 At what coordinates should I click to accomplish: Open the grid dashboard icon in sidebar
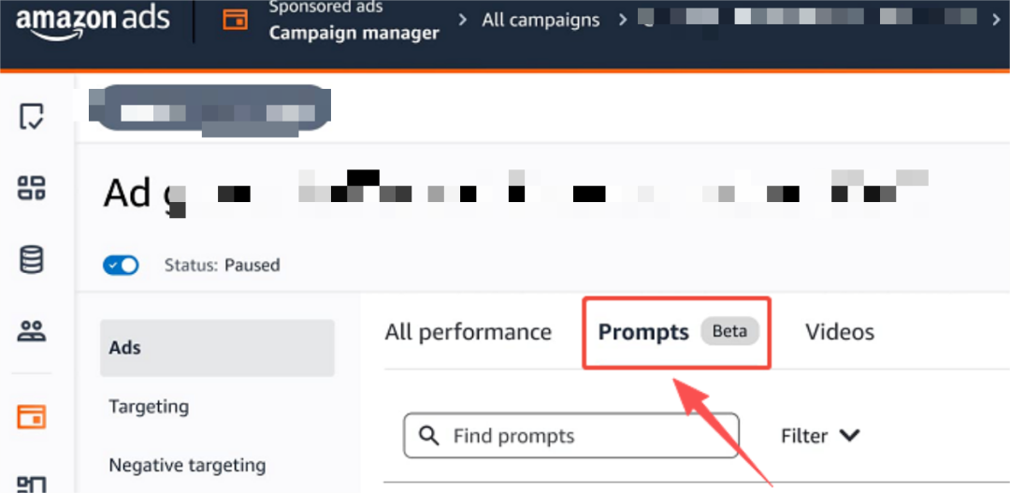[x=32, y=187]
